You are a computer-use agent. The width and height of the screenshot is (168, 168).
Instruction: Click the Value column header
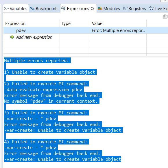pyautogui.click(x=97, y=24)
